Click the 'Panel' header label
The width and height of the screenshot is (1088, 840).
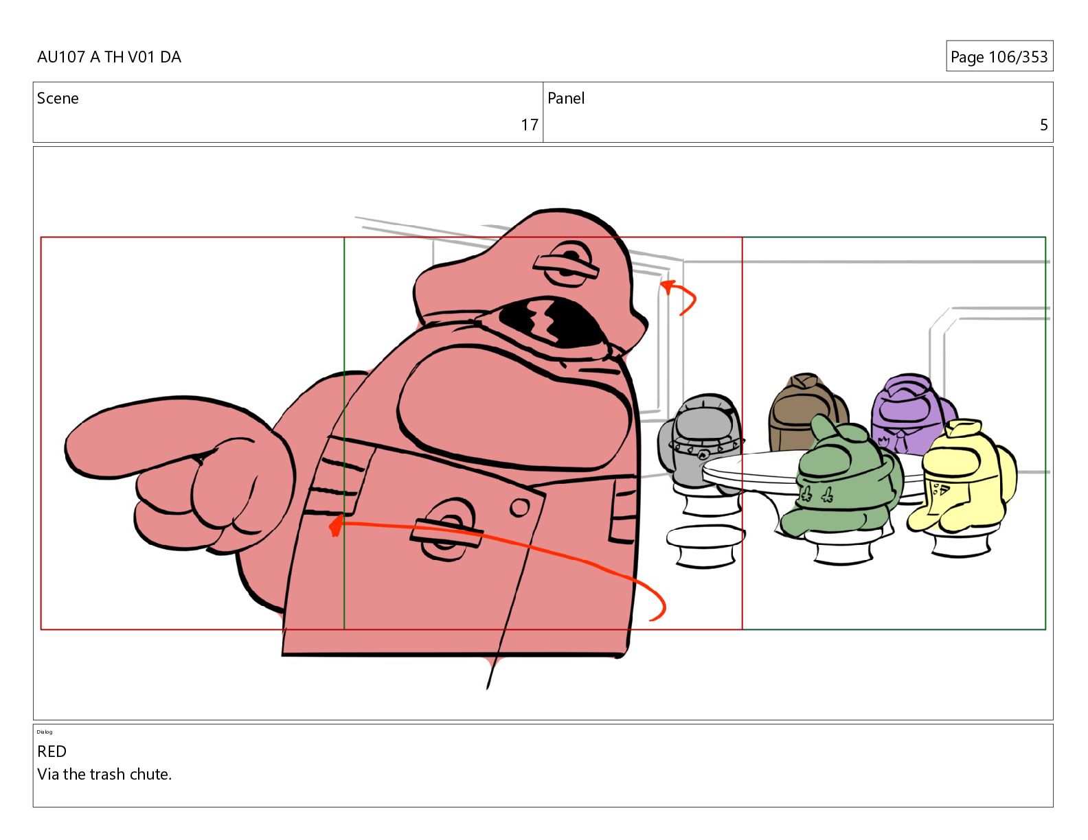(x=566, y=98)
